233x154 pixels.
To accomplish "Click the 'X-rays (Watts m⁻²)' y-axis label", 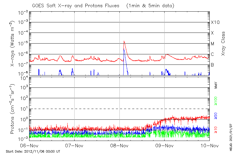I will point(13,44).
